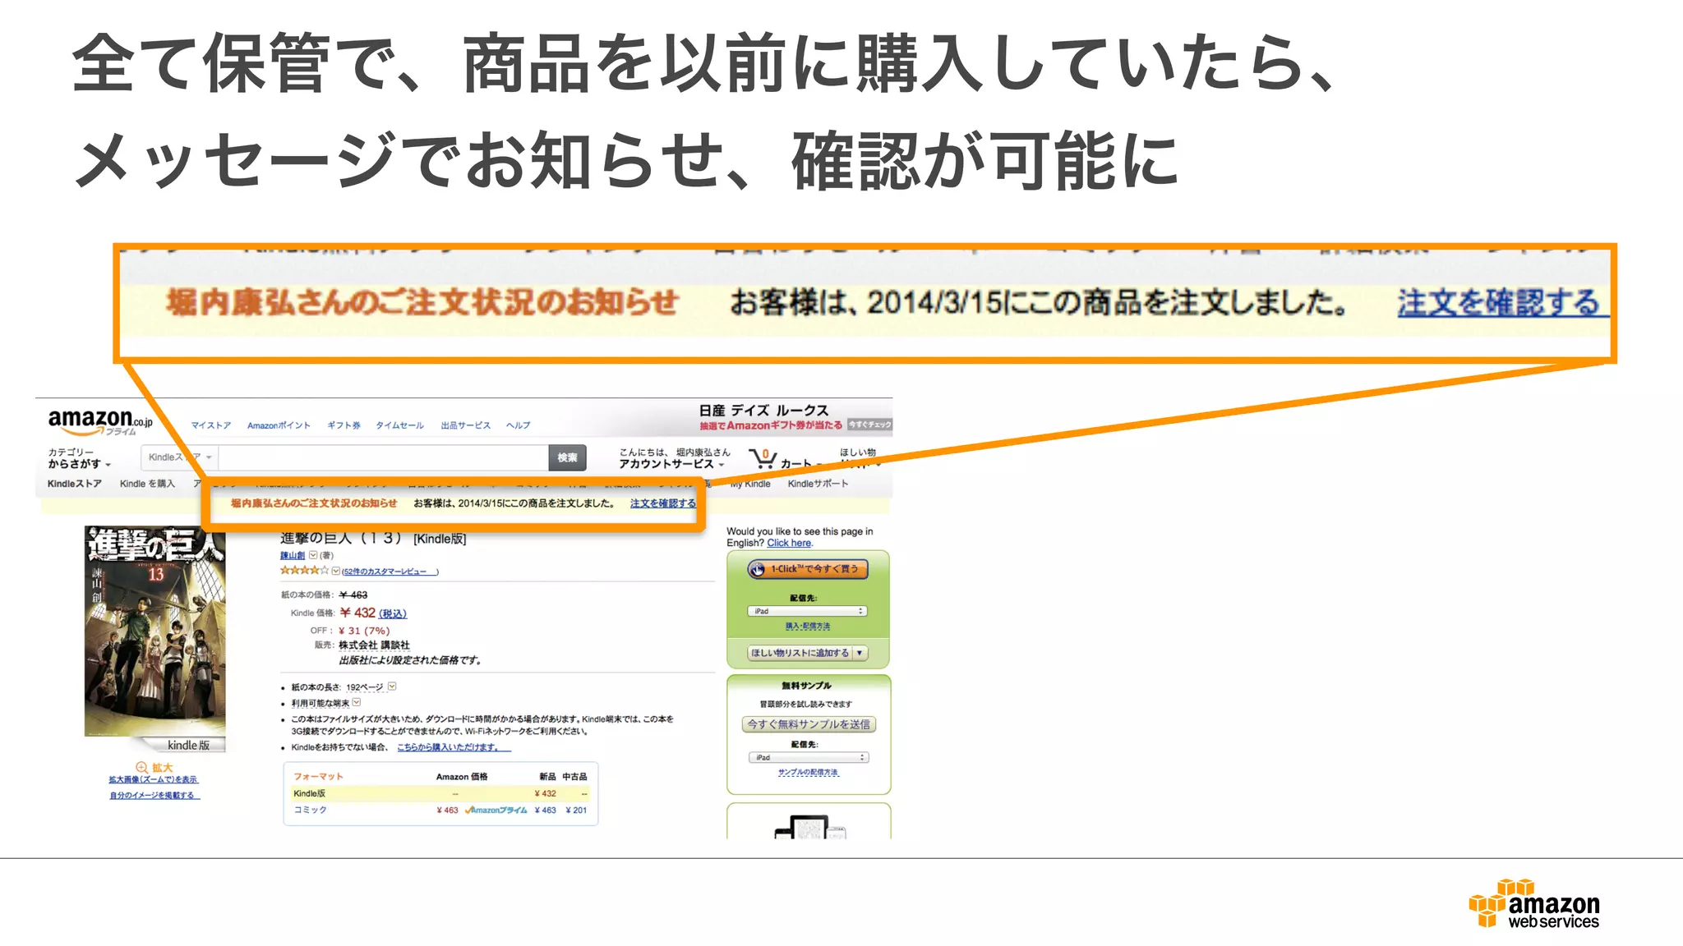
Task: Open the iPad delivery select under 1-Click
Action: tap(807, 611)
